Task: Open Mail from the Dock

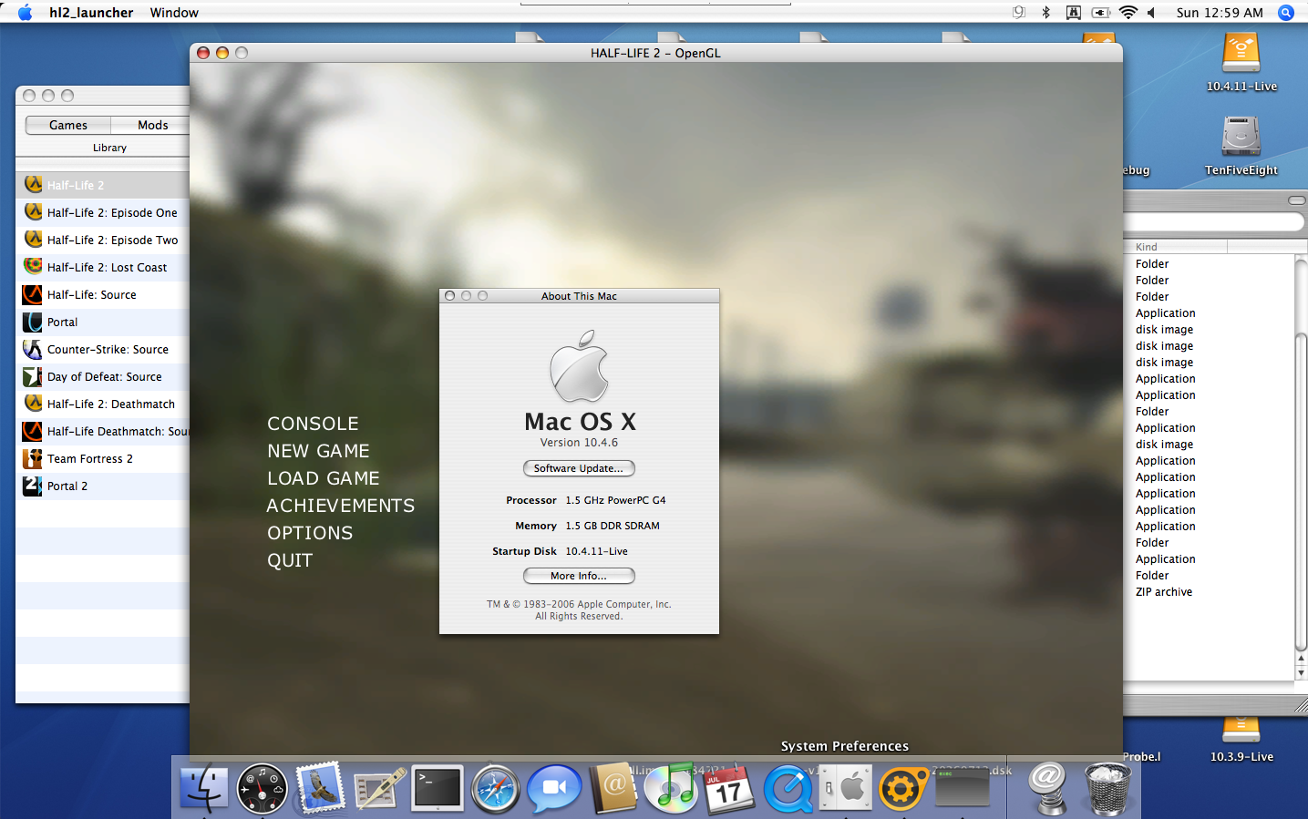Action: [320, 788]
